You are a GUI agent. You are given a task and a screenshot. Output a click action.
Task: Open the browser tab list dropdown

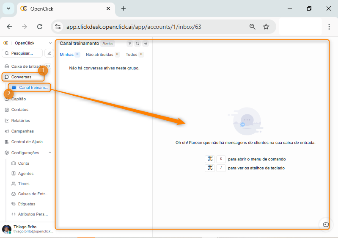click(8, 8)
